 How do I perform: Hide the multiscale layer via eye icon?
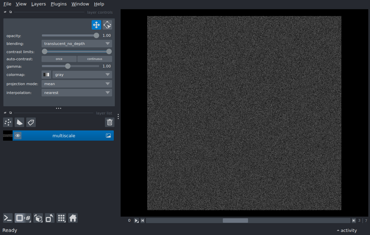pyautogui.click(x=18, y=136)
